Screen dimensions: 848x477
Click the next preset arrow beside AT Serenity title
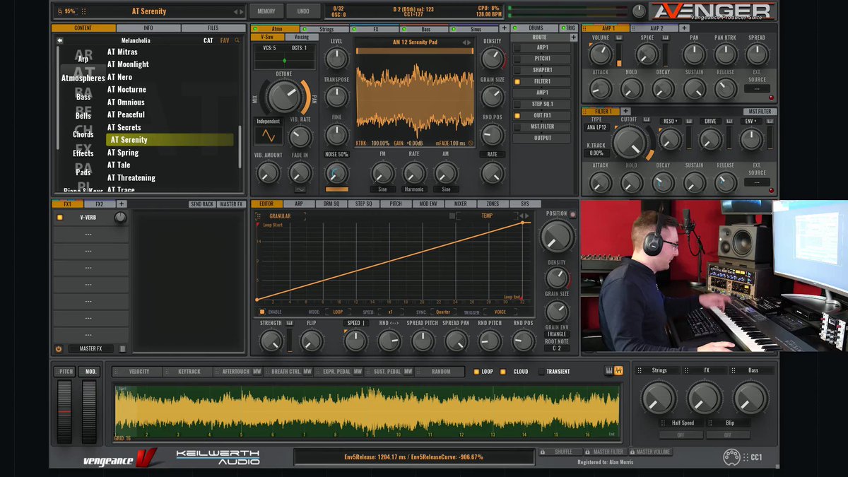[x=240, y=11]
